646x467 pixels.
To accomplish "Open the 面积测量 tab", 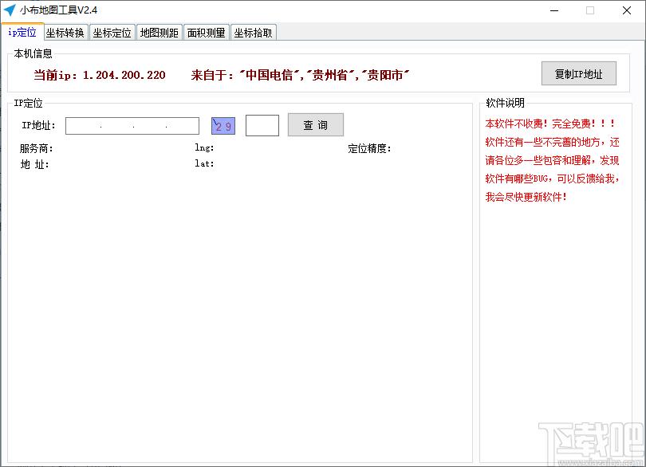I will pyautogui.click(x=206, y=33).
